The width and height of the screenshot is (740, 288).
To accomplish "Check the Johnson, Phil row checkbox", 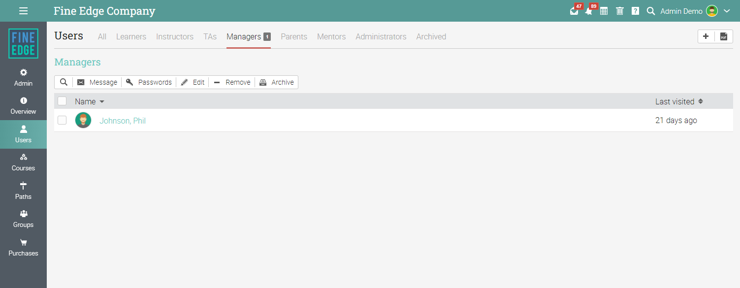I will [62, 120].
